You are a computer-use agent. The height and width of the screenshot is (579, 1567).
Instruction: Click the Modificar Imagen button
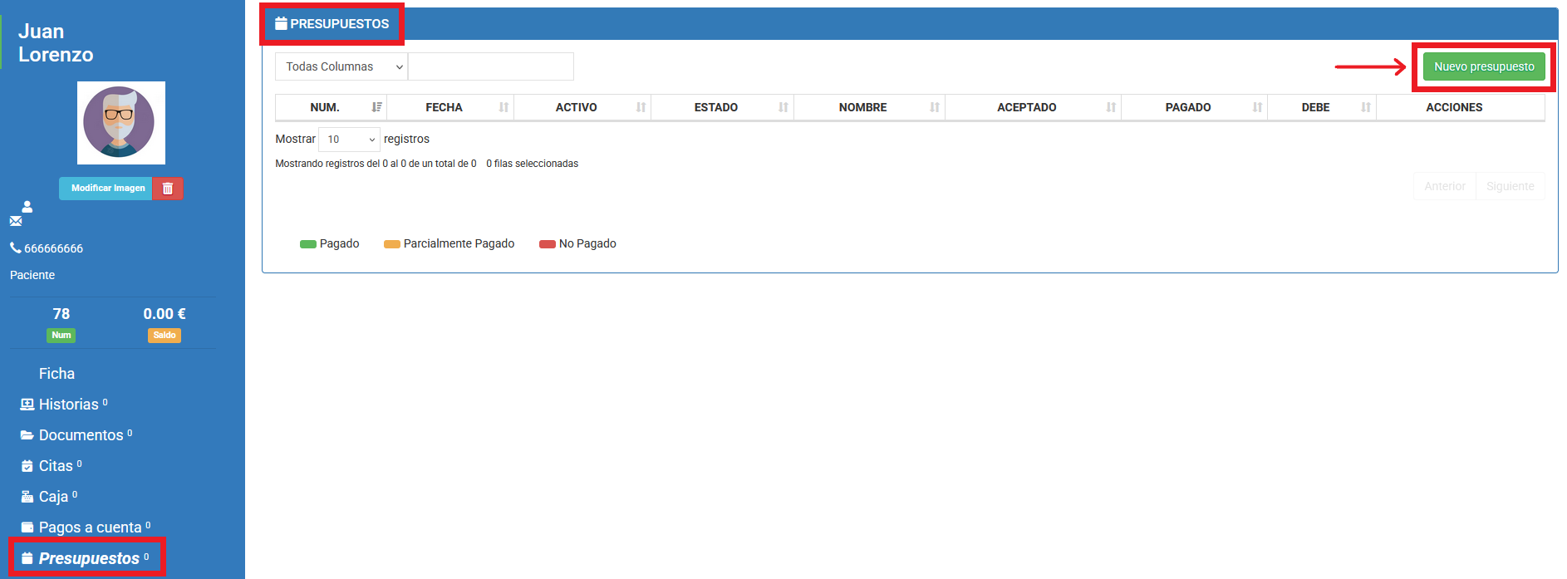tap(106, 189)
